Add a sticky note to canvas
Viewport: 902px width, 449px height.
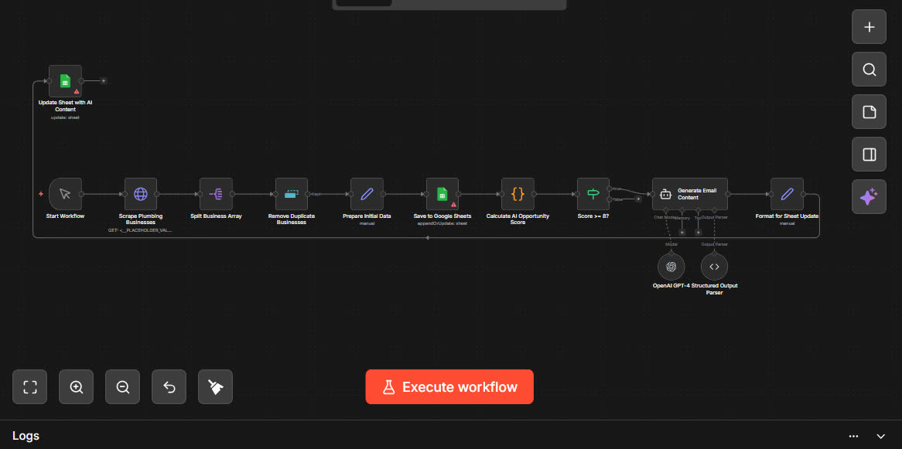point(870,112)
